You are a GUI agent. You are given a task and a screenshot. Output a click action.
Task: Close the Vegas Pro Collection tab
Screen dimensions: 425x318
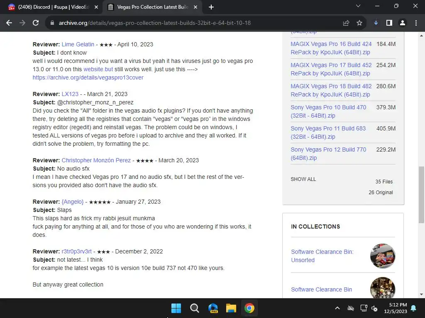tap(195, 7)
